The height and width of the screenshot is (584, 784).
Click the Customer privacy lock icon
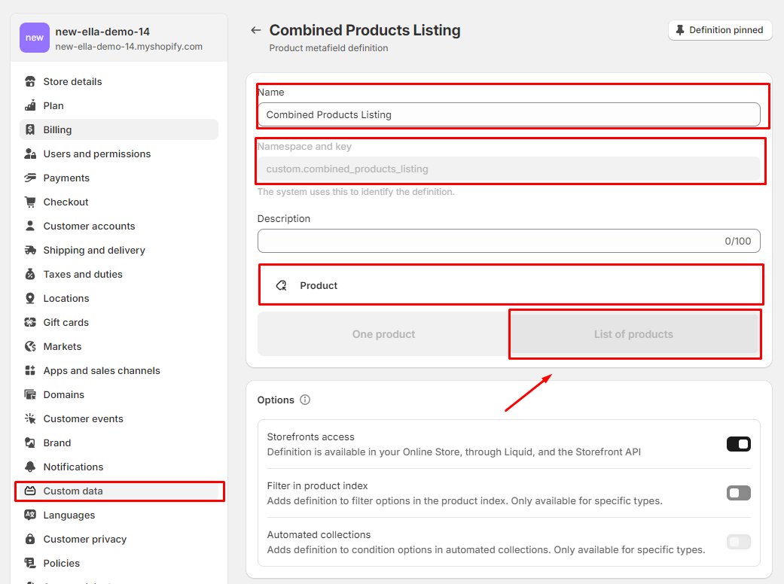[x=30, y=539]
